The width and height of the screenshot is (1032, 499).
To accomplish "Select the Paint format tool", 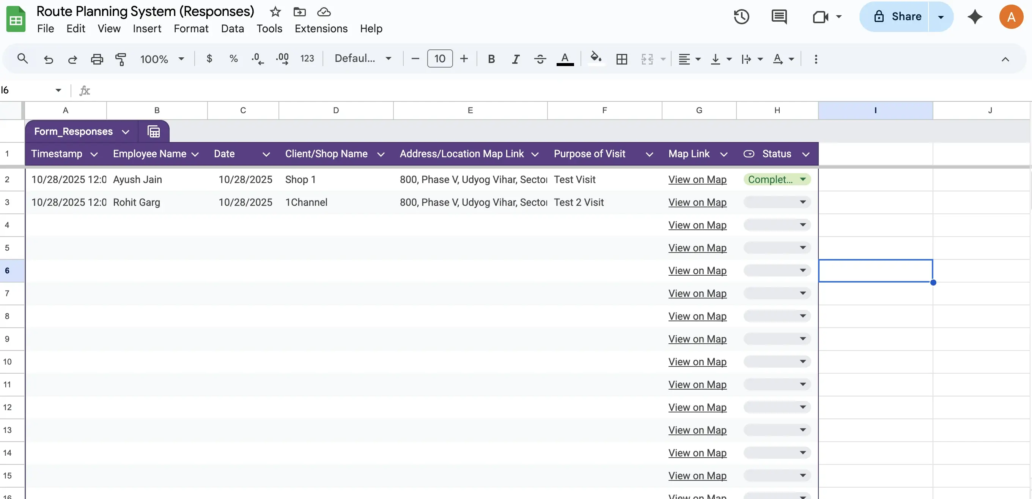I will 121,58.
